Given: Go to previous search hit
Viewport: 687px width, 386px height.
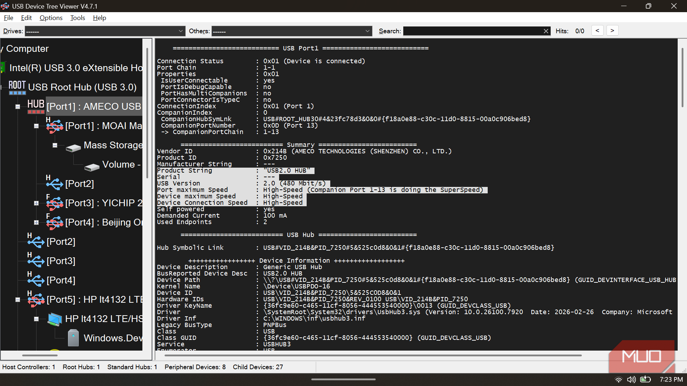Looking at the screenshot, I should coord(597,31).
